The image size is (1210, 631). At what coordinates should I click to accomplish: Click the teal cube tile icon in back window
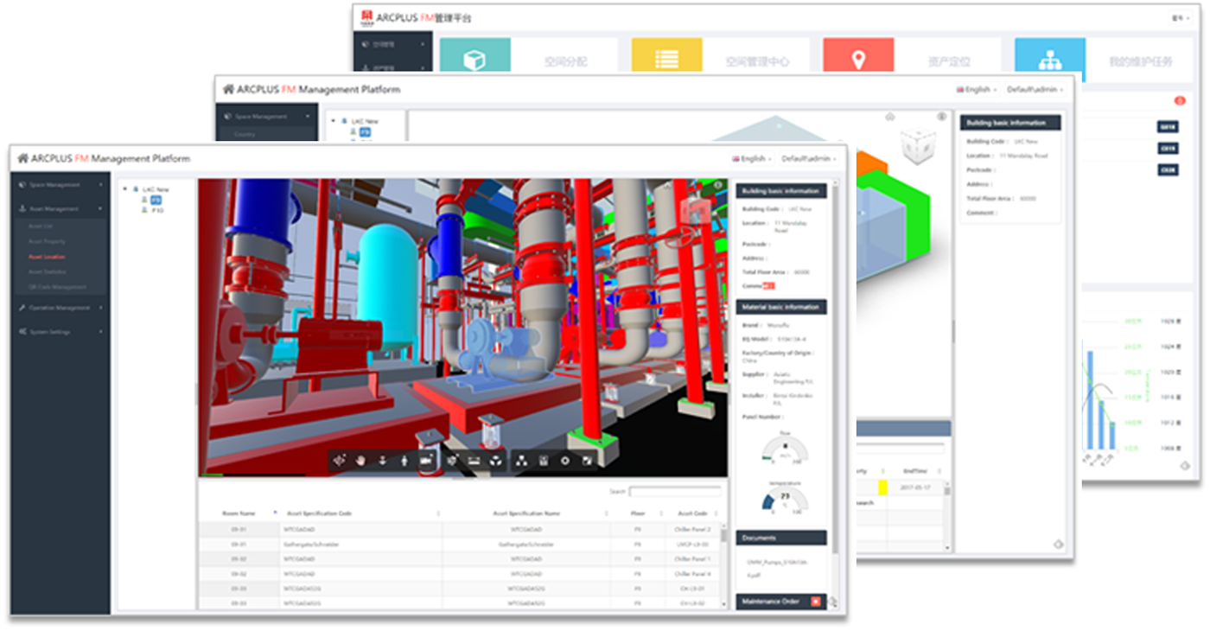pos(474,61)
